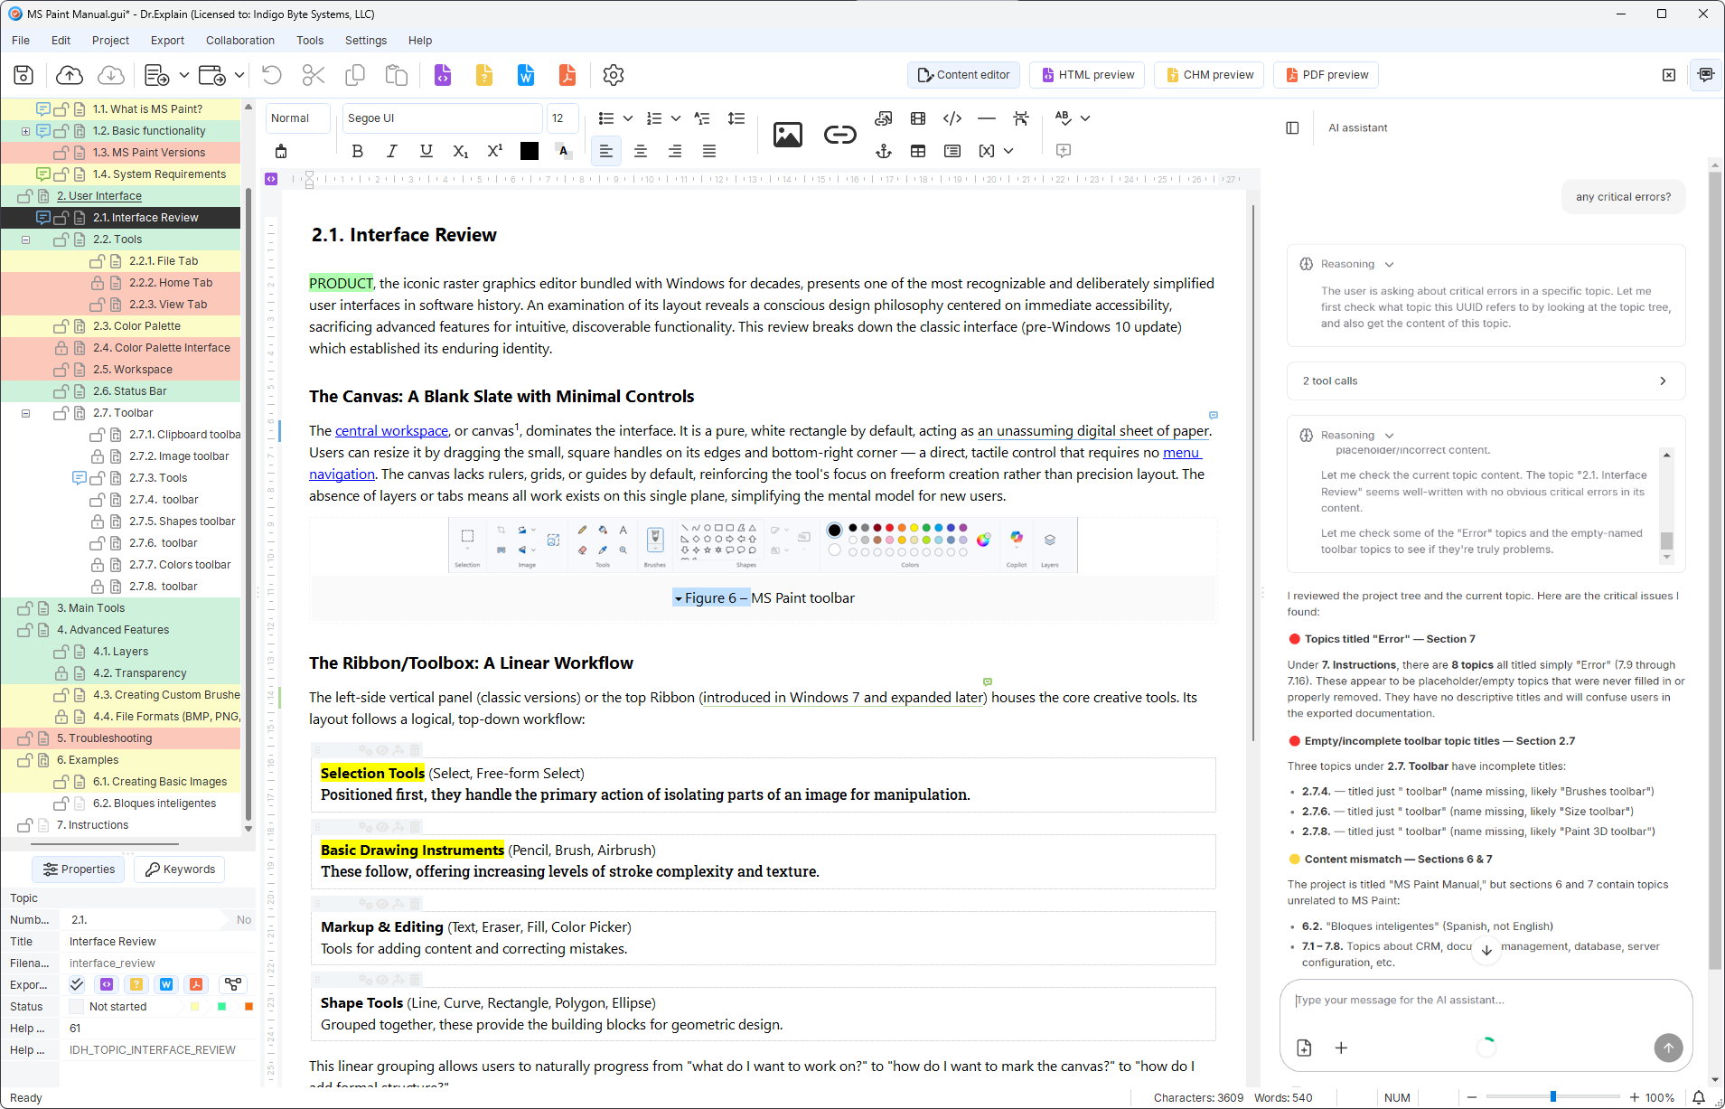The image size is (1725, 1109).
Task: Click the AI assistant message input field
Action: tap(1486, 1001)
